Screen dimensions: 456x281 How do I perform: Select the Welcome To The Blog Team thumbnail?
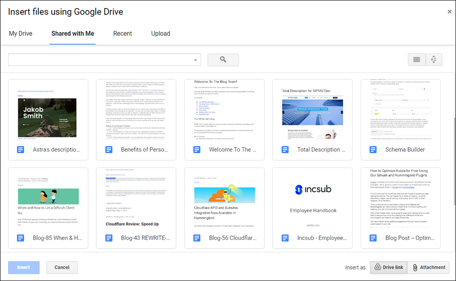click(x=224, y=110)
